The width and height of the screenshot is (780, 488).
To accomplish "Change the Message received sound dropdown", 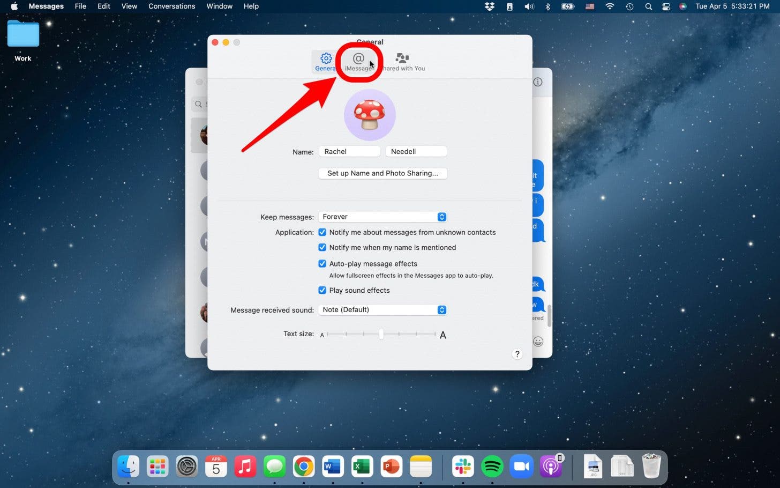I will pos(382,309).
